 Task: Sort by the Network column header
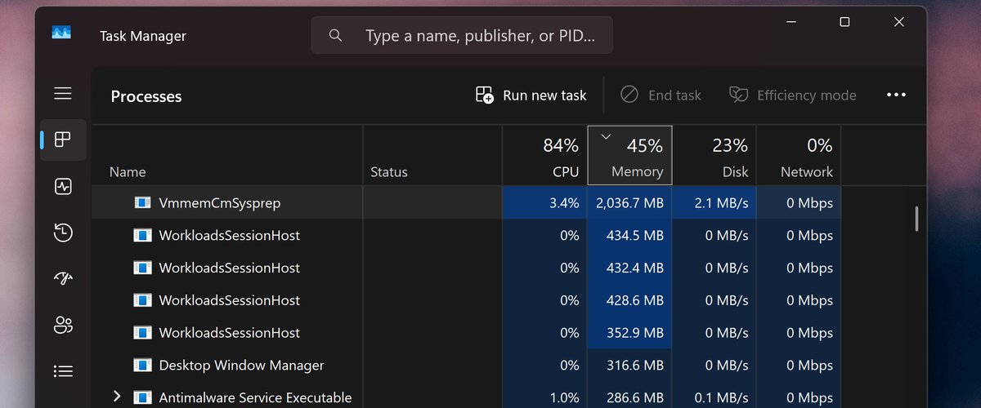(799, 155)
